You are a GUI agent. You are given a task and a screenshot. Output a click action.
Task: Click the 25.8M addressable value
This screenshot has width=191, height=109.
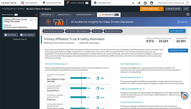pyautogui.click(x=181, y=41)
